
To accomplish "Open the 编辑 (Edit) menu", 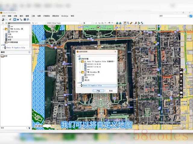I will click(x=9, y=16).
